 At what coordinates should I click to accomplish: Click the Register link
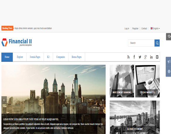[x=135, y=29]
